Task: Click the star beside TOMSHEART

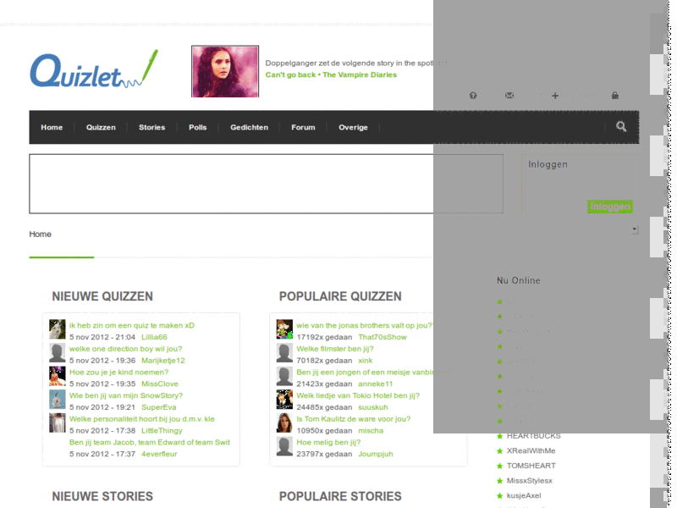Action: point(498,466)
